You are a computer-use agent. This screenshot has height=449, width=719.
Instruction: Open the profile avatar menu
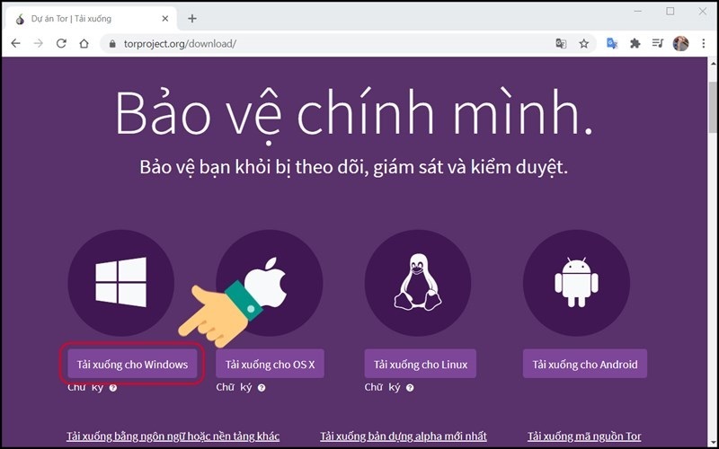click(681, 43)
